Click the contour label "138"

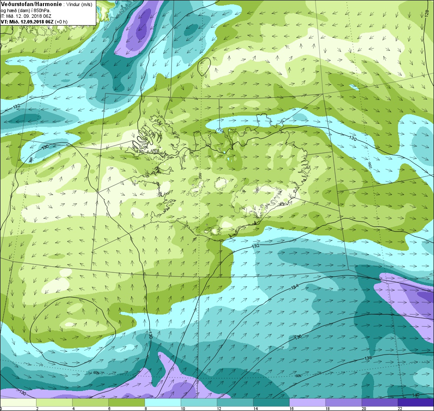point(368,358)
